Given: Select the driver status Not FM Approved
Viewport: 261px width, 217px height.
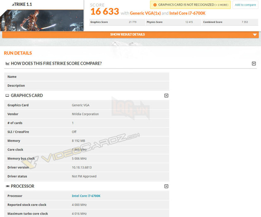Looking at the screenshot, I should click(x=84, y=176).
